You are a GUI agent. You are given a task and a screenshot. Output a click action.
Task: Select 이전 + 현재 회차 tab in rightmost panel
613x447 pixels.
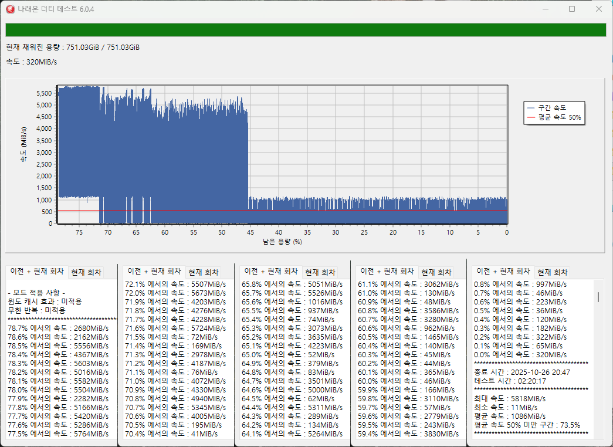(x=503, y=272)
